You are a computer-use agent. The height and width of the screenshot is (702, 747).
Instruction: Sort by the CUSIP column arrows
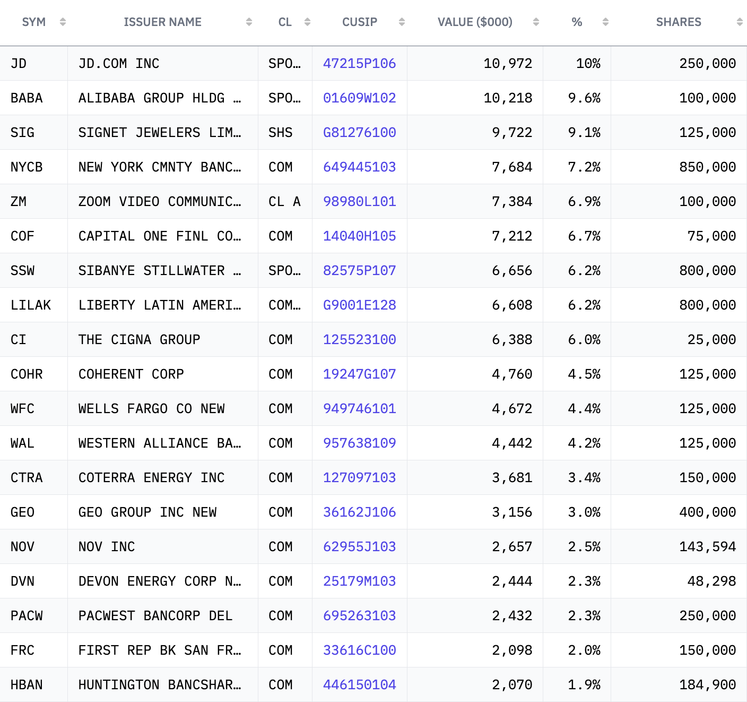402,22
